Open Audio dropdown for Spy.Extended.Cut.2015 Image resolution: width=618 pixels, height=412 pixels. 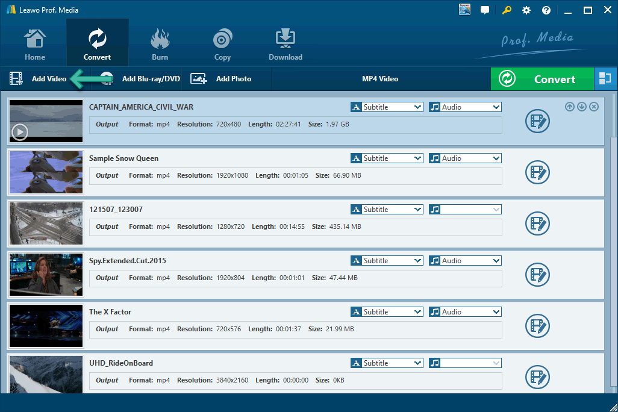click(x=465, y=261)
